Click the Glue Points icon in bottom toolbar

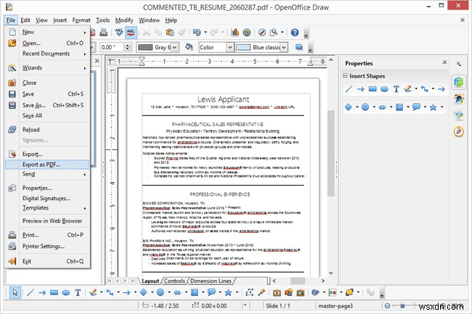[261, 292]
